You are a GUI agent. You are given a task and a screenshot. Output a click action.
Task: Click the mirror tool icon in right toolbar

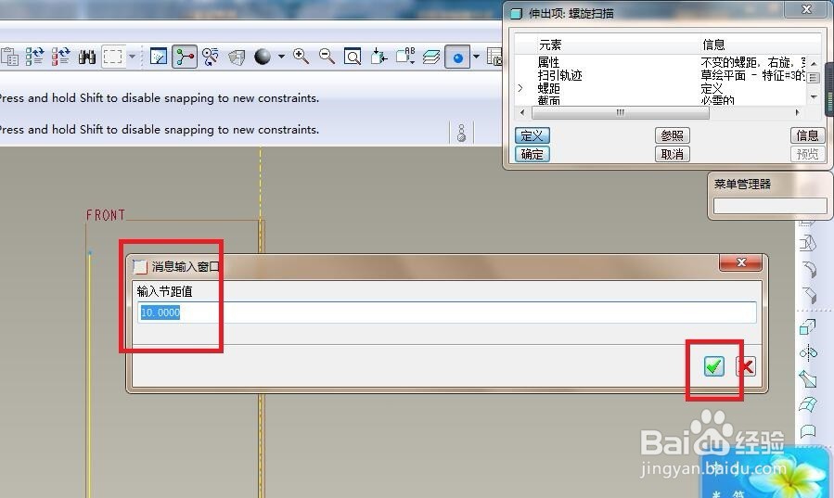[x=808, y=353]
